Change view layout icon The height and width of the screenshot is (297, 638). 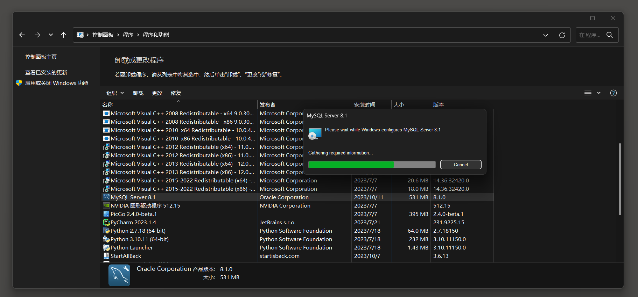click(x=588, y=93)
